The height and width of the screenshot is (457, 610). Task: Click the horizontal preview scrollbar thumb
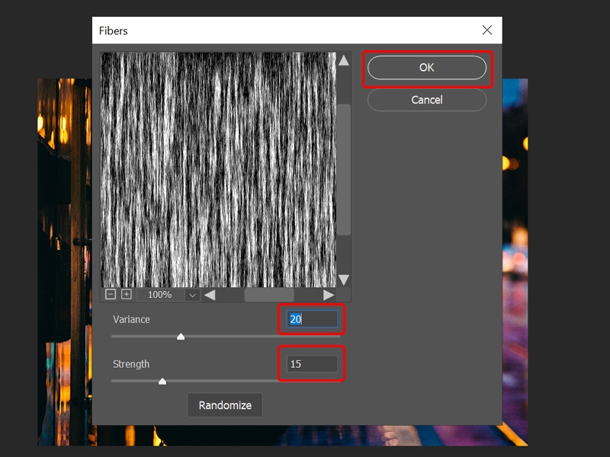[x=271, y=292]
